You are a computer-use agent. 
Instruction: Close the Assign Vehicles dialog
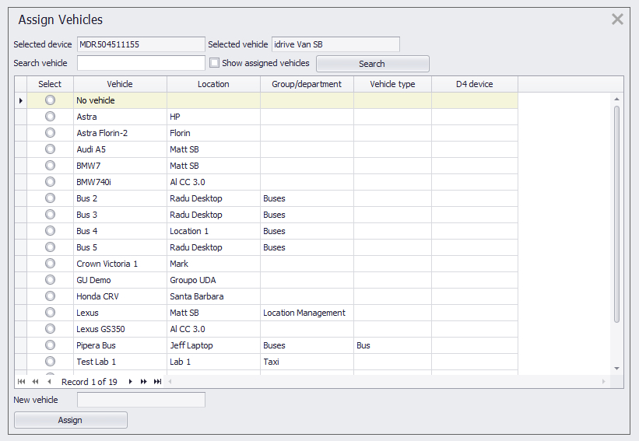[x=617, y=19]
